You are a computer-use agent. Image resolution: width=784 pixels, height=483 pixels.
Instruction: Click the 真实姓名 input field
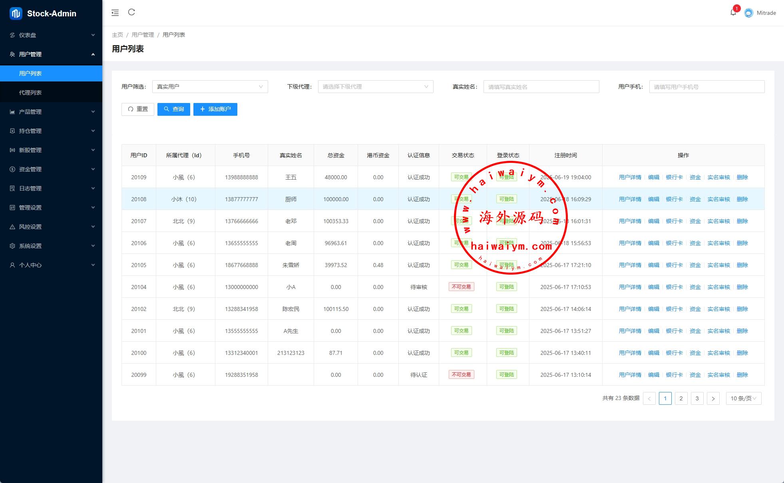[541, 87]
